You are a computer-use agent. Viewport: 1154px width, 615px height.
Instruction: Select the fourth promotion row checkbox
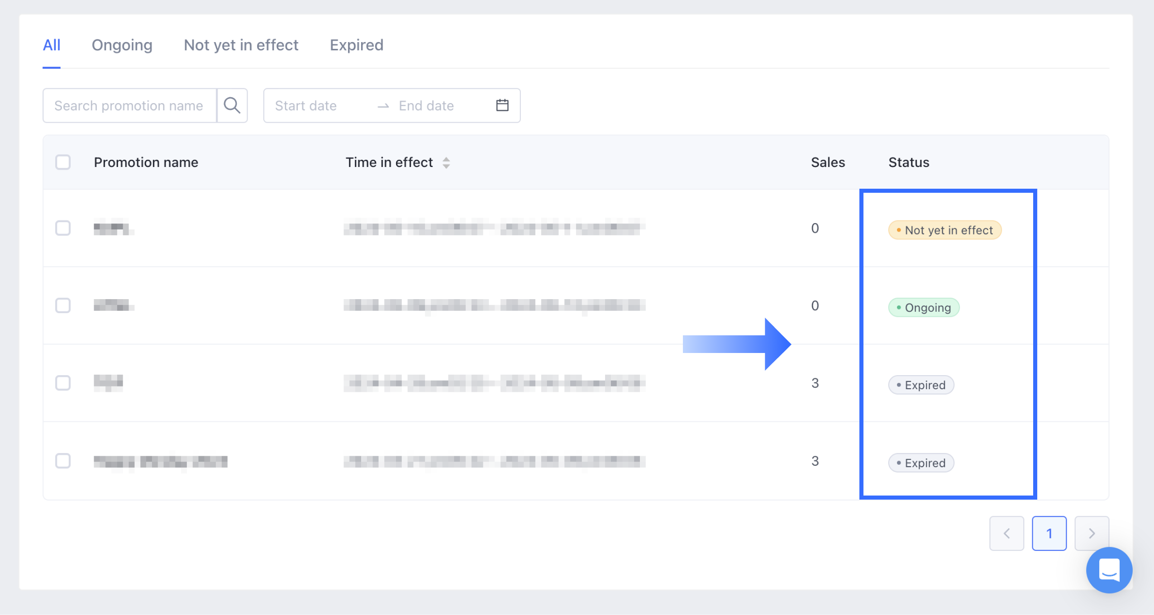coord(63,461)
